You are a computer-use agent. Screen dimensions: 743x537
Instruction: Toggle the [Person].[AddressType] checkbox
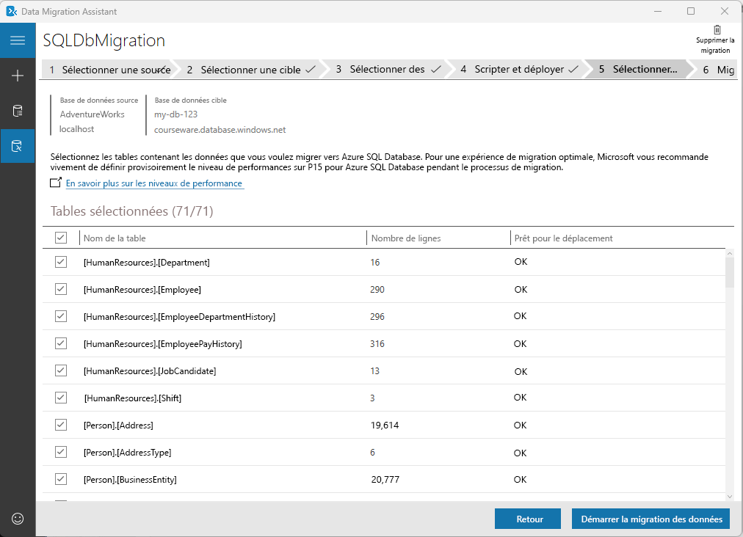pos(61,452)
